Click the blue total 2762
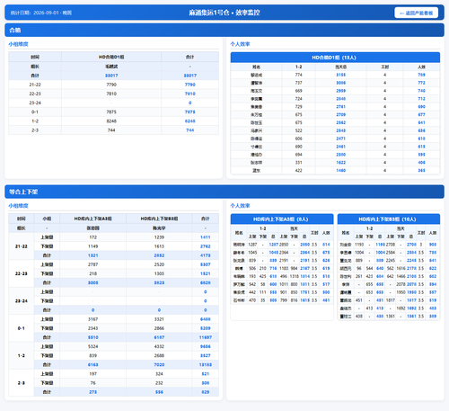The width and height of the screenshot is (449, 411). coord(206,246)
